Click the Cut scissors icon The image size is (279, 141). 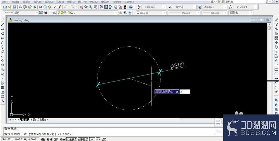(40, 7)
